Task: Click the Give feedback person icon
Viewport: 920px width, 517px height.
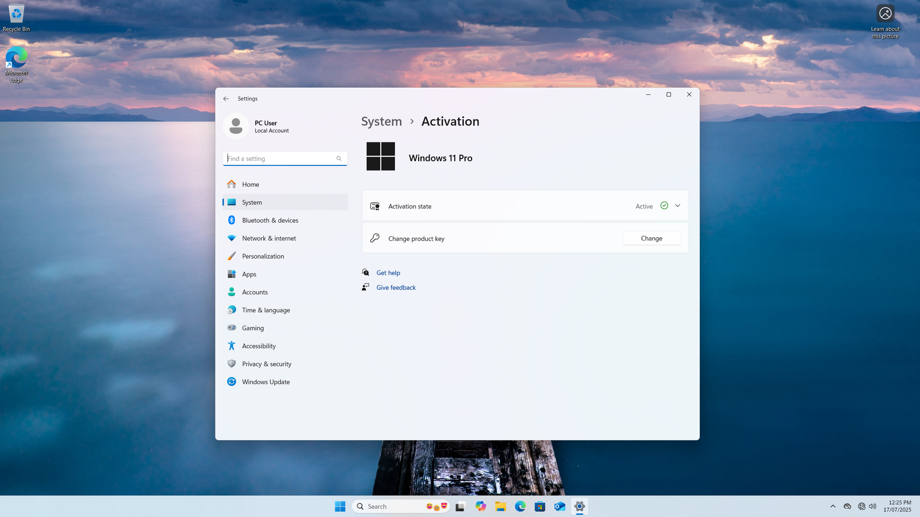Action: 366,287
